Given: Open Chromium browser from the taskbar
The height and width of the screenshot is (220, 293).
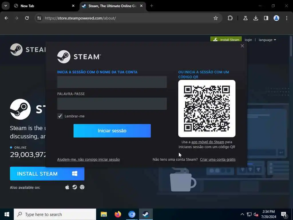Looking at the screenshot, I should (132, 214).
